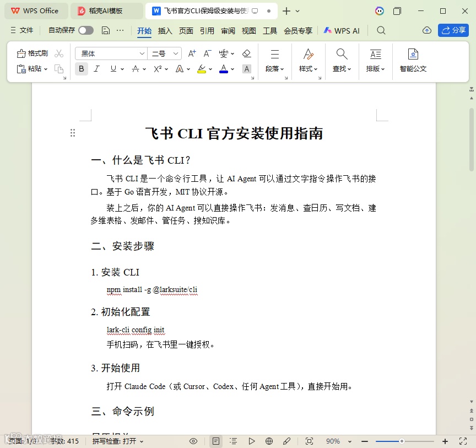
Task: Expand the underline style arrow
Action: tap(122, 69)
